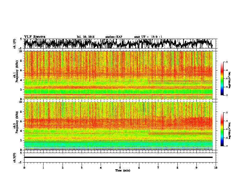Click the "0" tick on the time axis
Image resolution: width=243 pixels, height=188 pixels.
[x=24, y=168]
